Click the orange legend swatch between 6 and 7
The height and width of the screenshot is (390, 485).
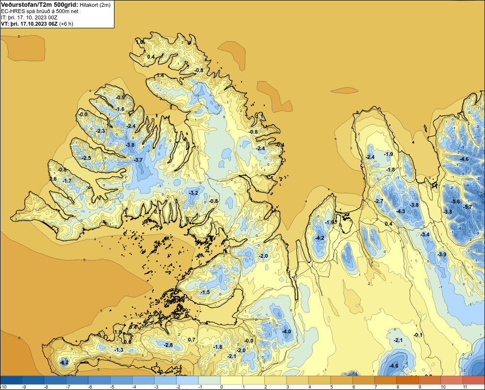[364, 380]
